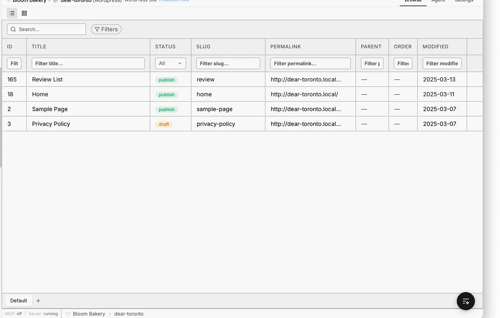Select the Sample Page title cell
This screenshot has height=318, width=500.
(x=88, y=109)
